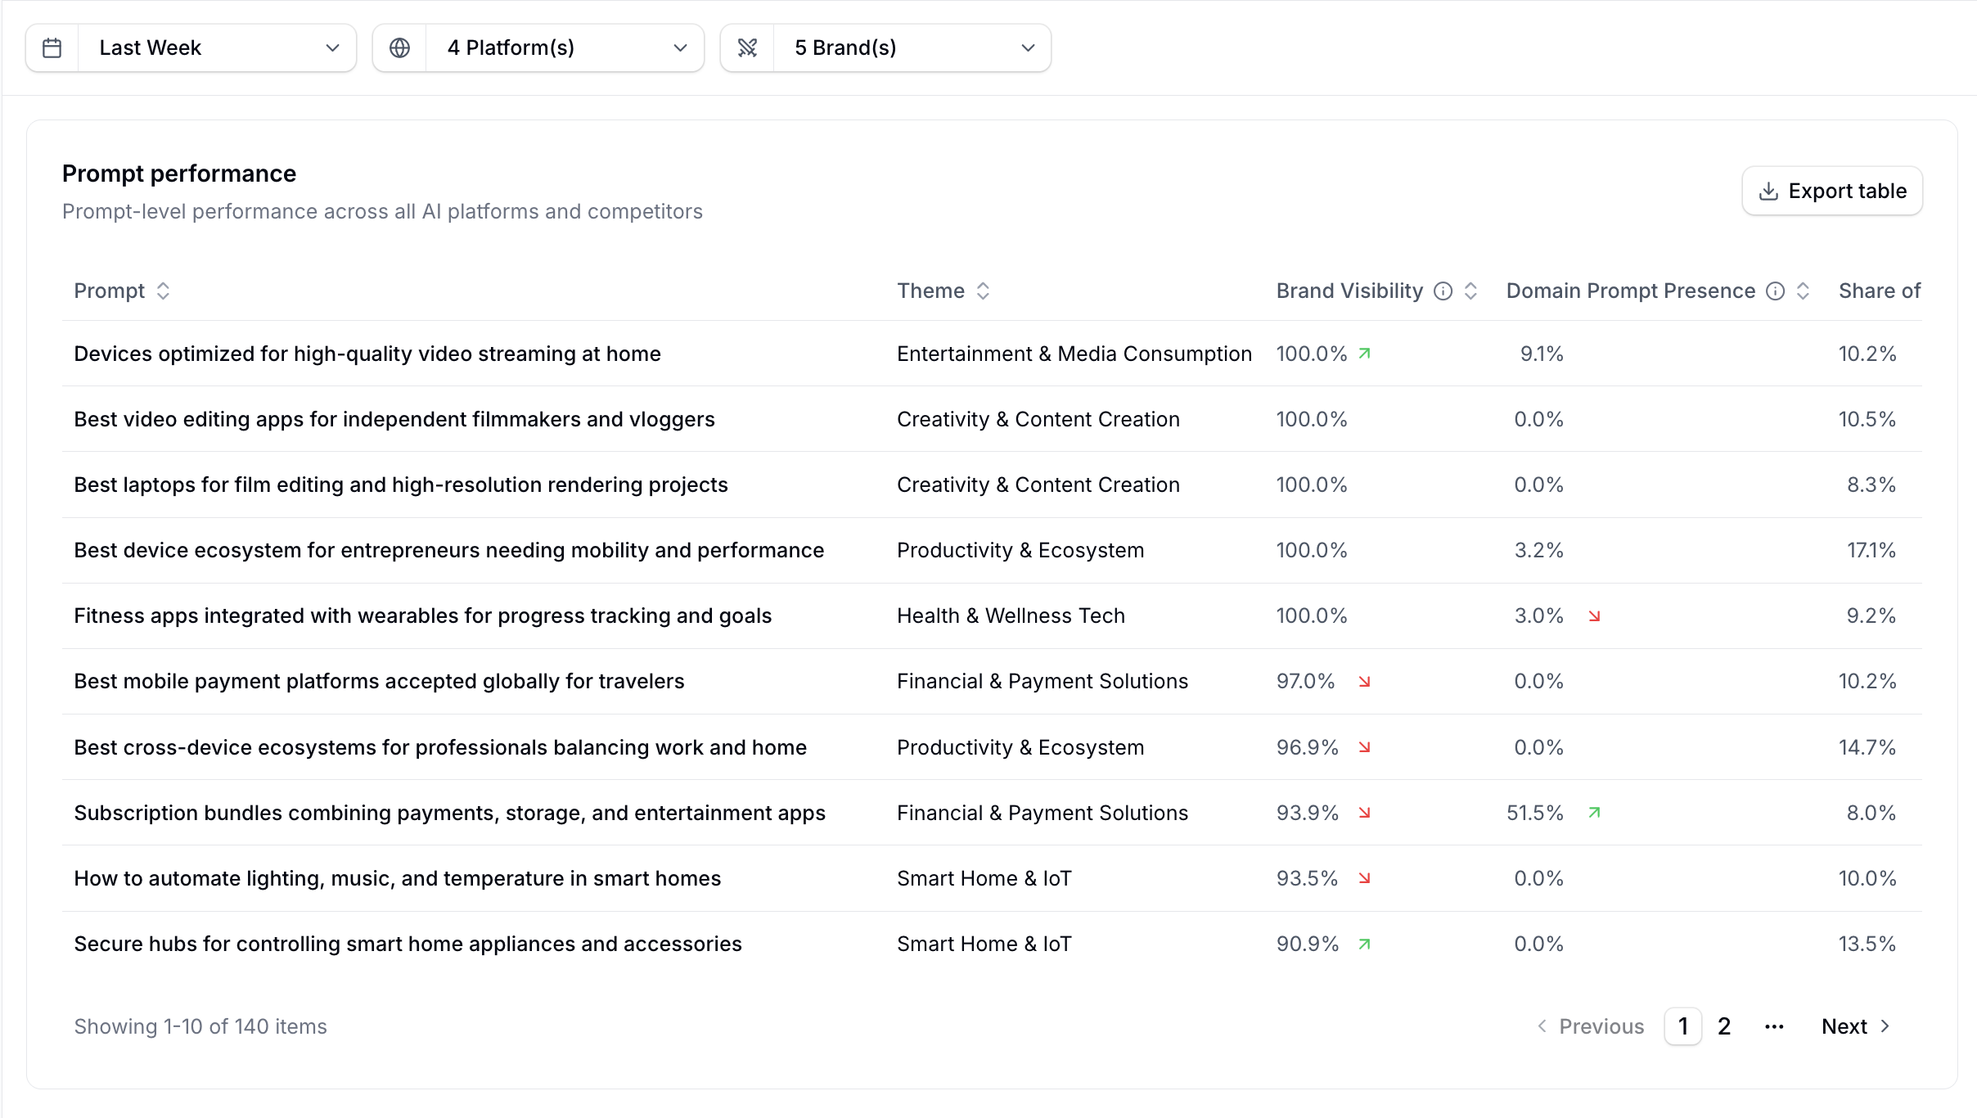
Task: Click the Theme column header
Action: click(x=930, y=291)
